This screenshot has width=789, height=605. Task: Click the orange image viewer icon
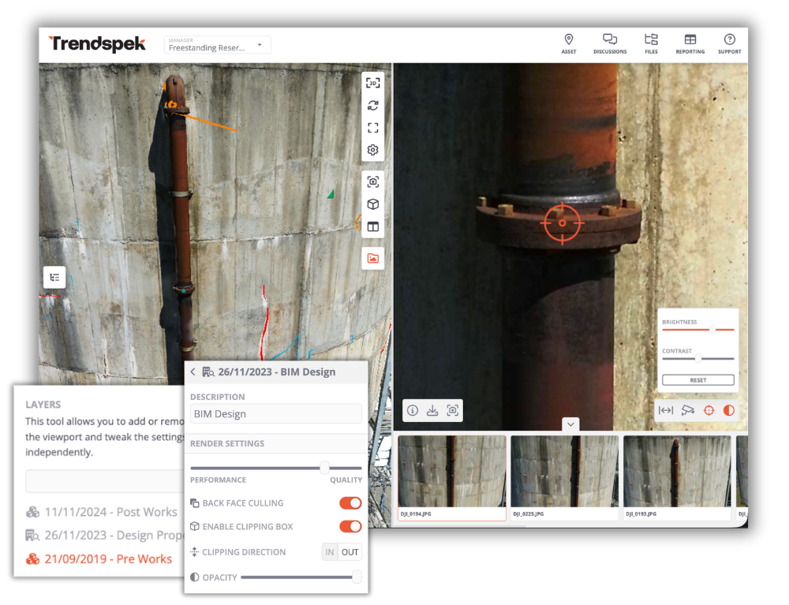coord(373,259)
